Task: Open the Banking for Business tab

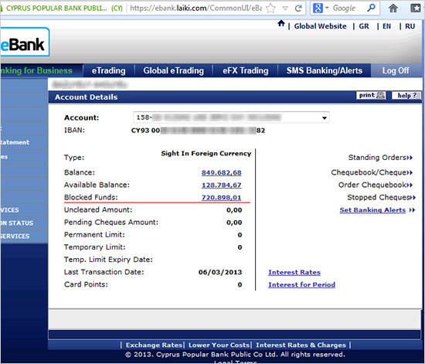Action: tap(42, 70)
